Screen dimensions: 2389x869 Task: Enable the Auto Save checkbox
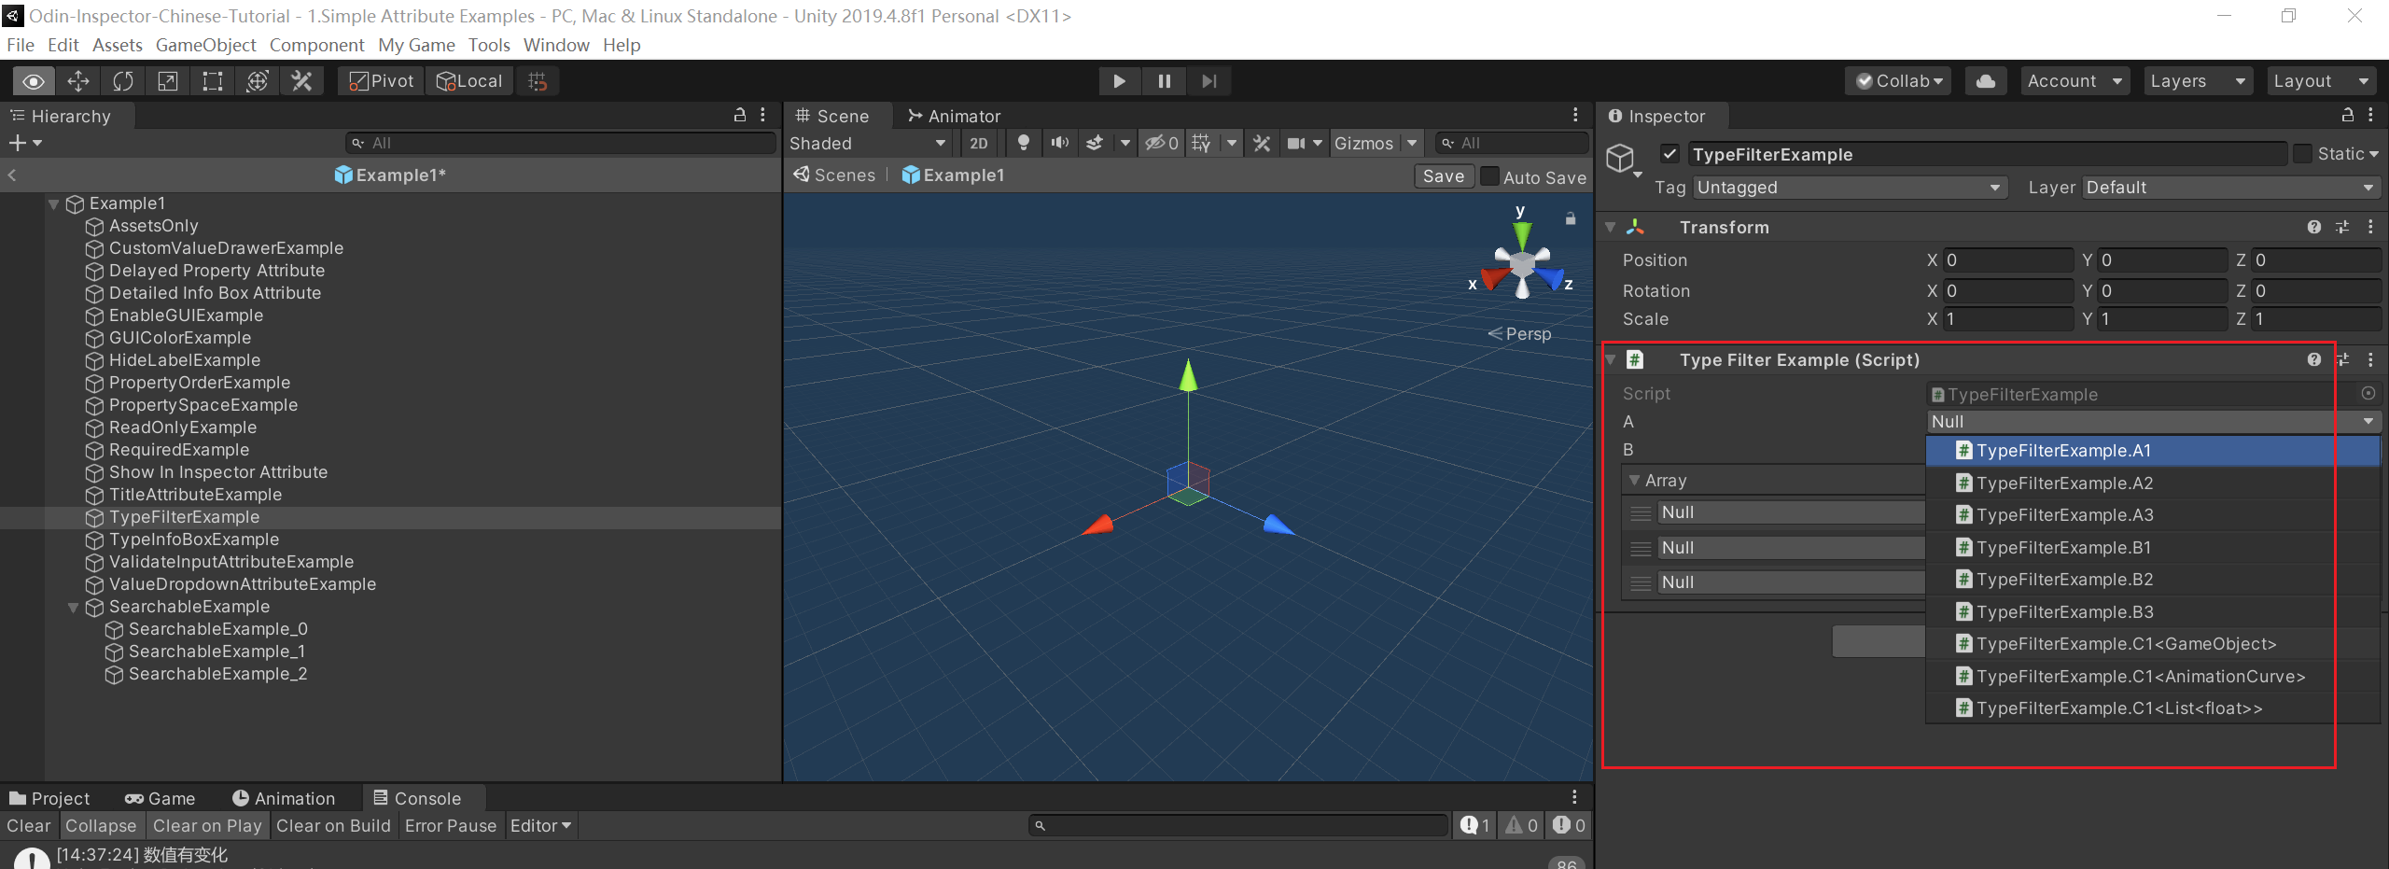pos(1490,176)
